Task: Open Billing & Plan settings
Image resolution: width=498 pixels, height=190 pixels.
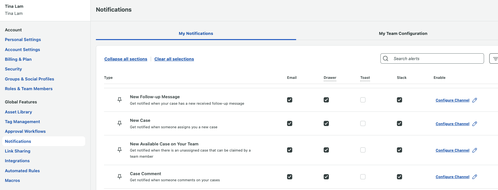Action: point(18,59)
